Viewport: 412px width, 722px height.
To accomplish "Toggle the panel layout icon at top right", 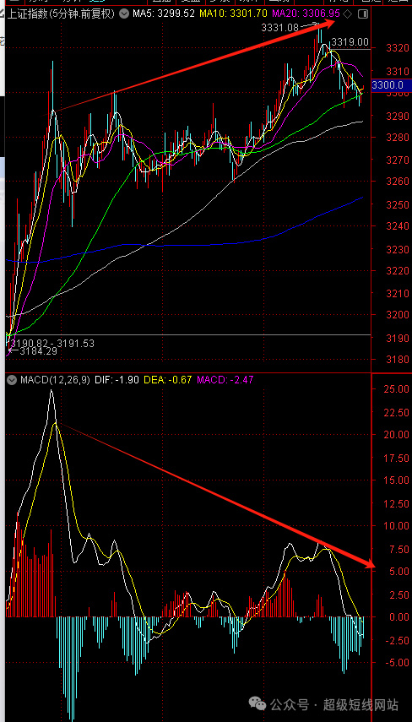I will click(363, 14).
